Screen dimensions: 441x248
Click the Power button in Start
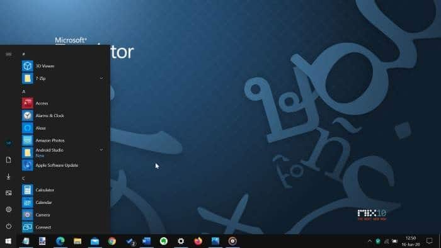pos(9,226)
